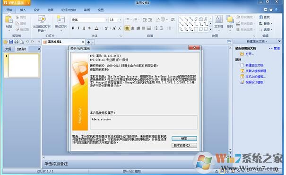Image resolution: width=286 pixels, height=175 pixels.
Task: Click the 从默认模板新建 link
Action: coord(256,71)
